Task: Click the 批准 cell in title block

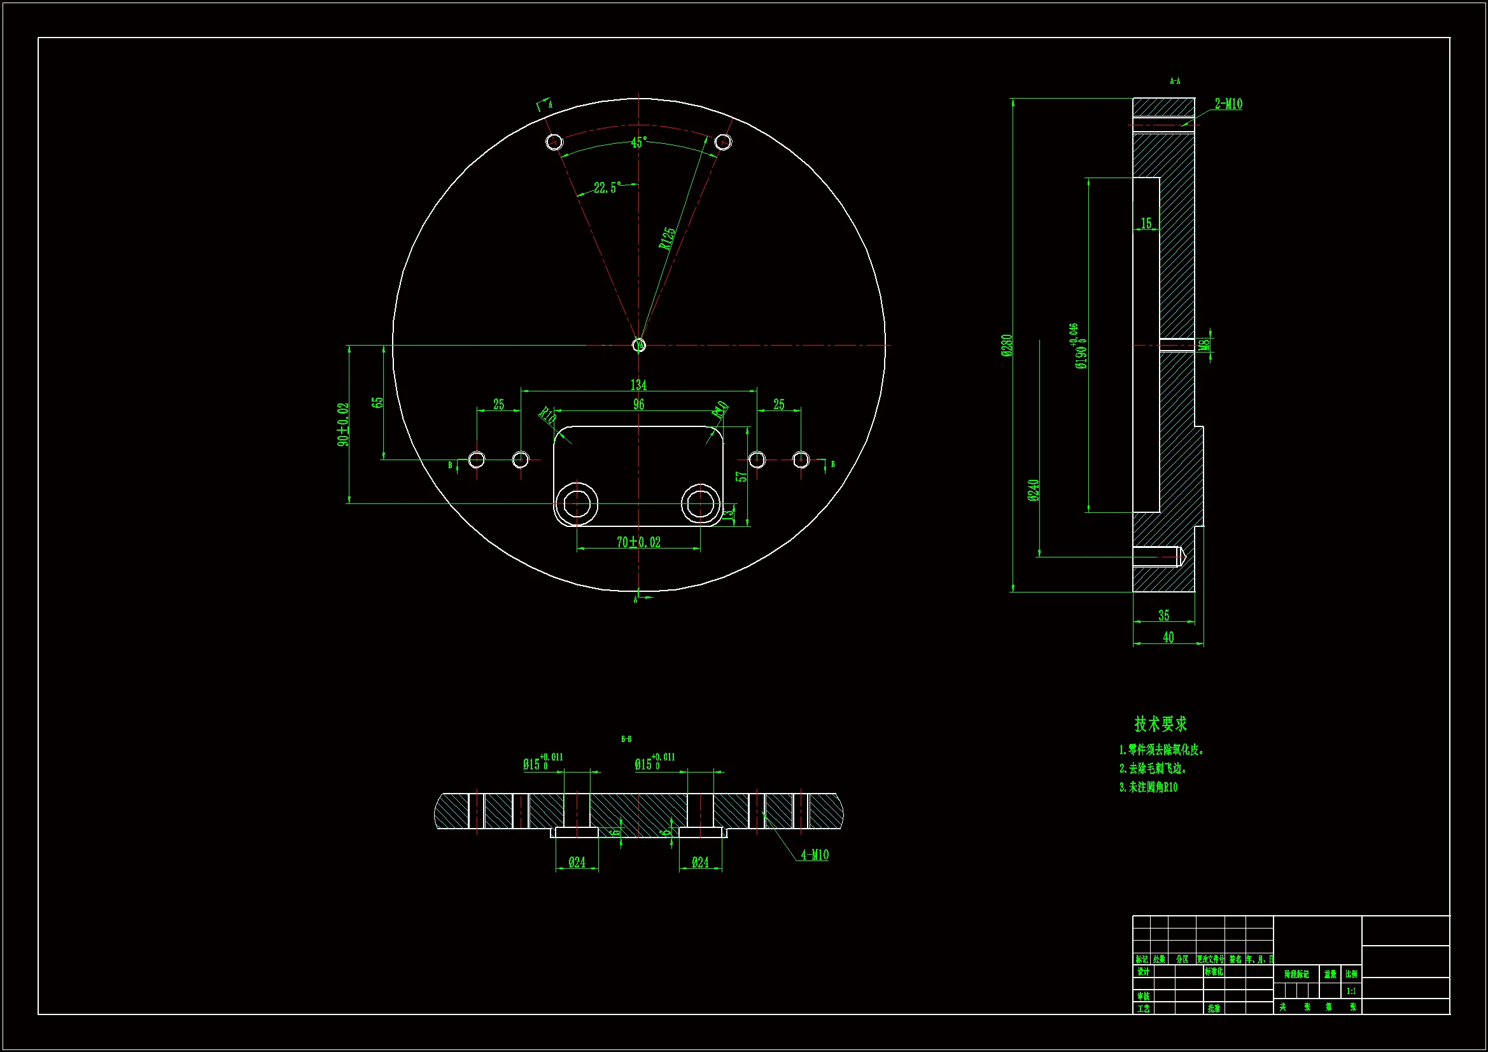Action: pos(1214,1009)
